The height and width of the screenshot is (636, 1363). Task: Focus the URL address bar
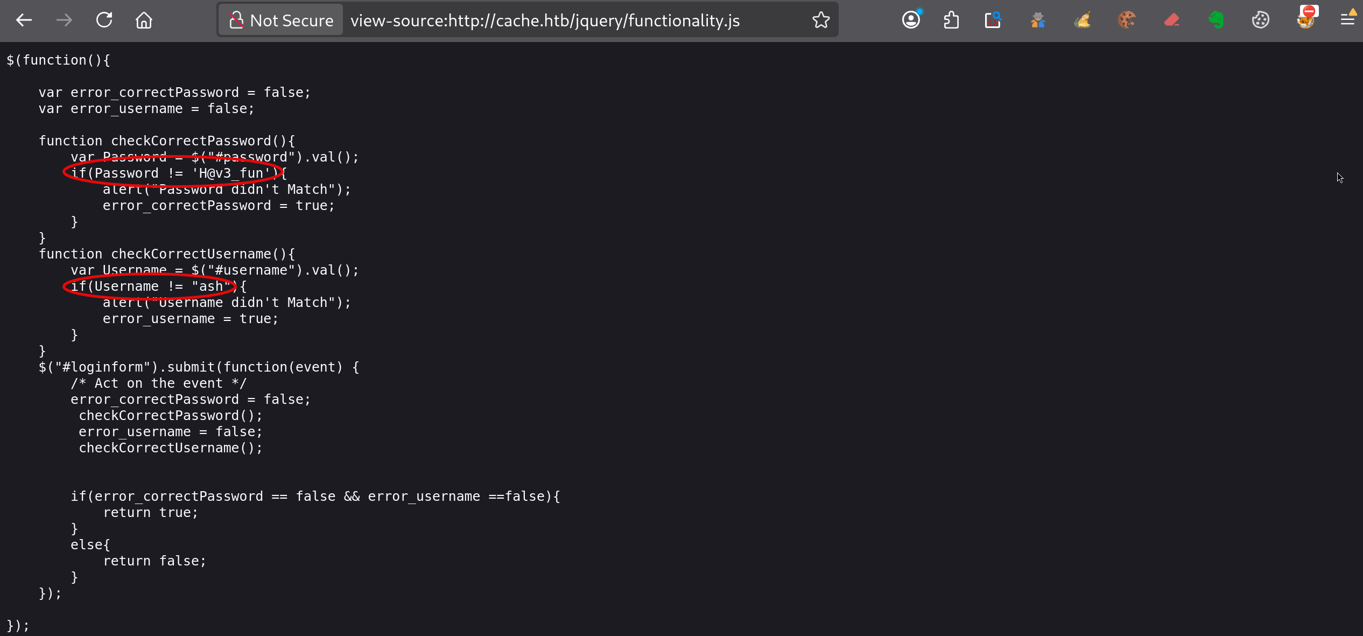[x=545, y=20]
